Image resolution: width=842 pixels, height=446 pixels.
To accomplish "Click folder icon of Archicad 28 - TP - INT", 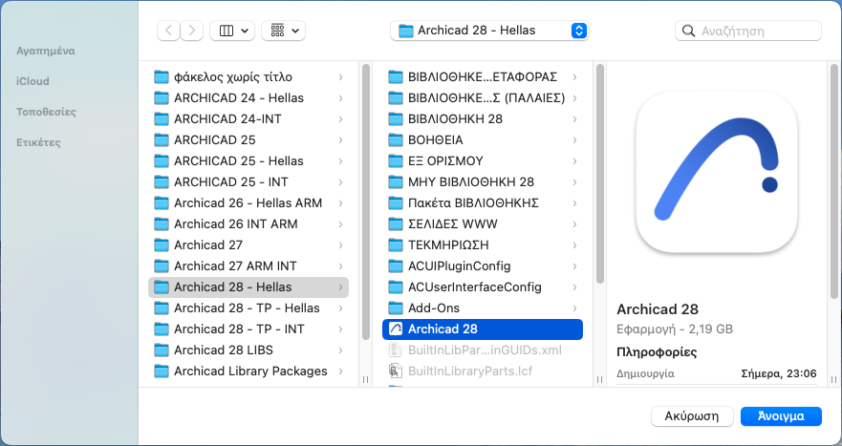I will [x=162, y=329].
